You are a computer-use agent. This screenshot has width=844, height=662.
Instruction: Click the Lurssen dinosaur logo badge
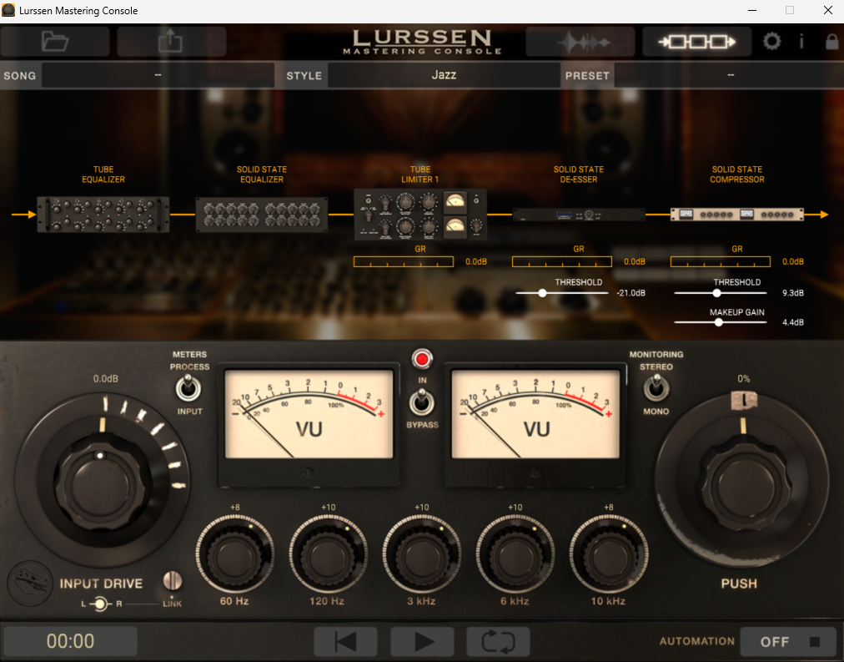(x=29, y=584)
